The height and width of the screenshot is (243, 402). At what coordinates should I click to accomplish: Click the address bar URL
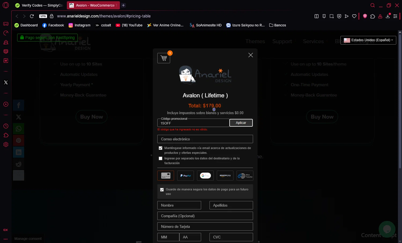tap(104, 16)
